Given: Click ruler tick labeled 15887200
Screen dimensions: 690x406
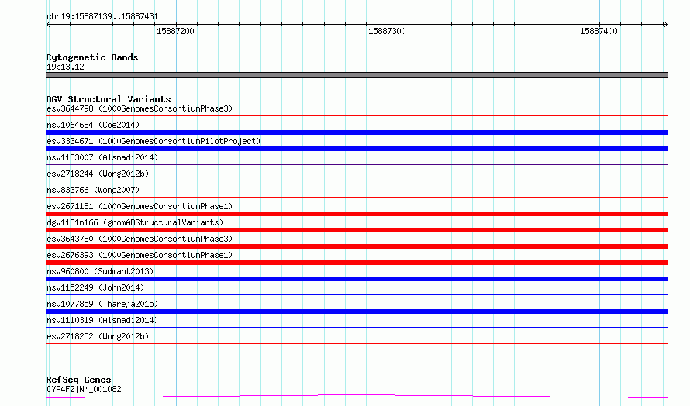Looking at the screenshot, I should (x=175, y=31).
